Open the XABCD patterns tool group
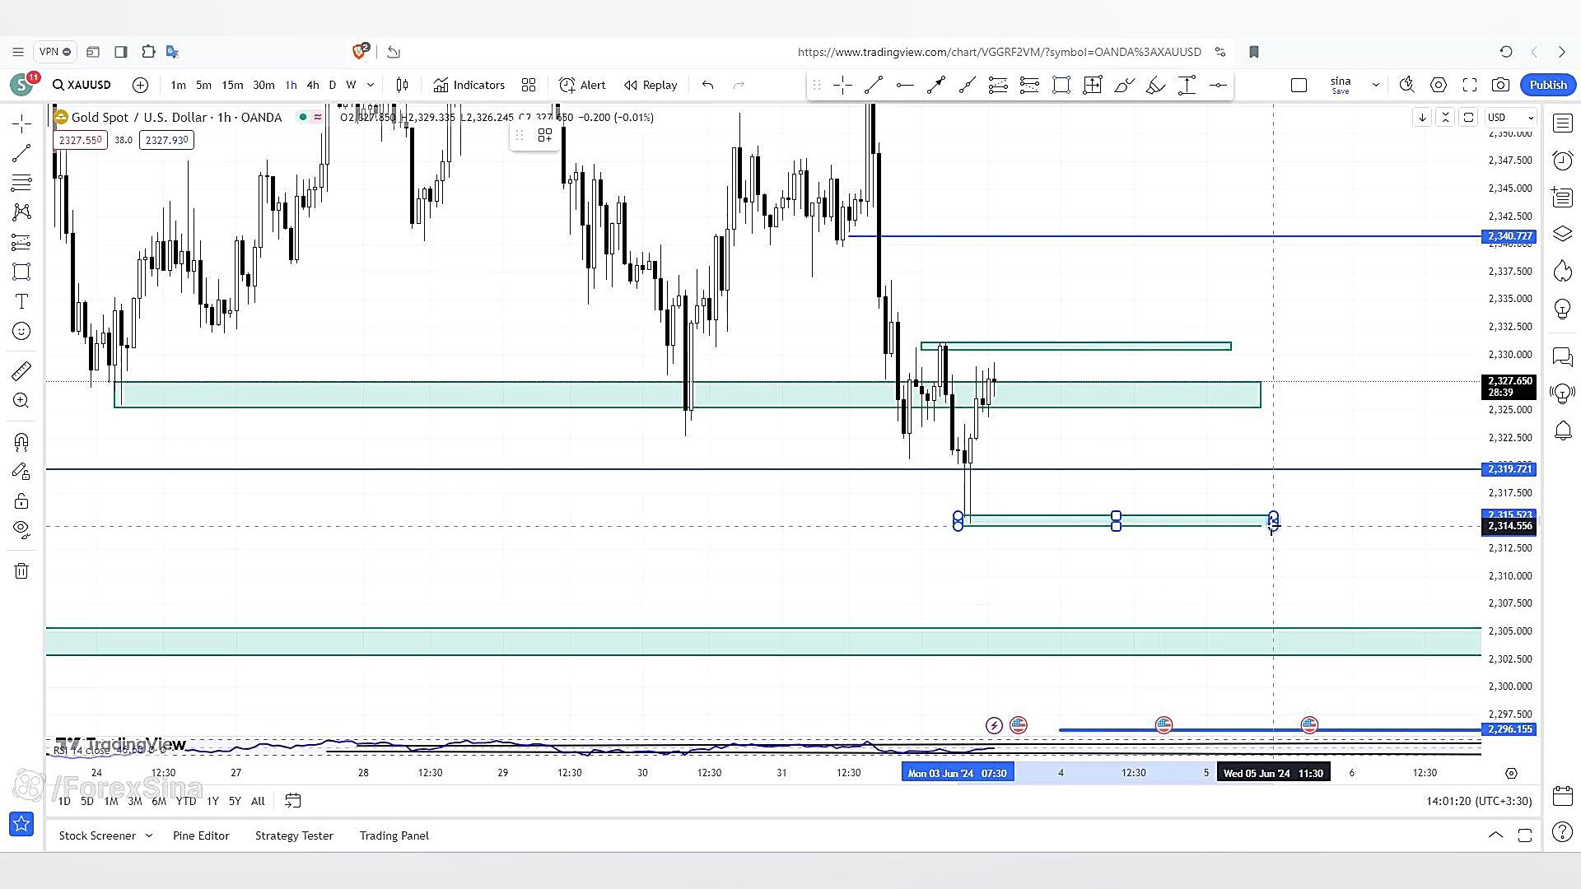The width and height of the screenshot is (1581, 889). pos(21,212)
